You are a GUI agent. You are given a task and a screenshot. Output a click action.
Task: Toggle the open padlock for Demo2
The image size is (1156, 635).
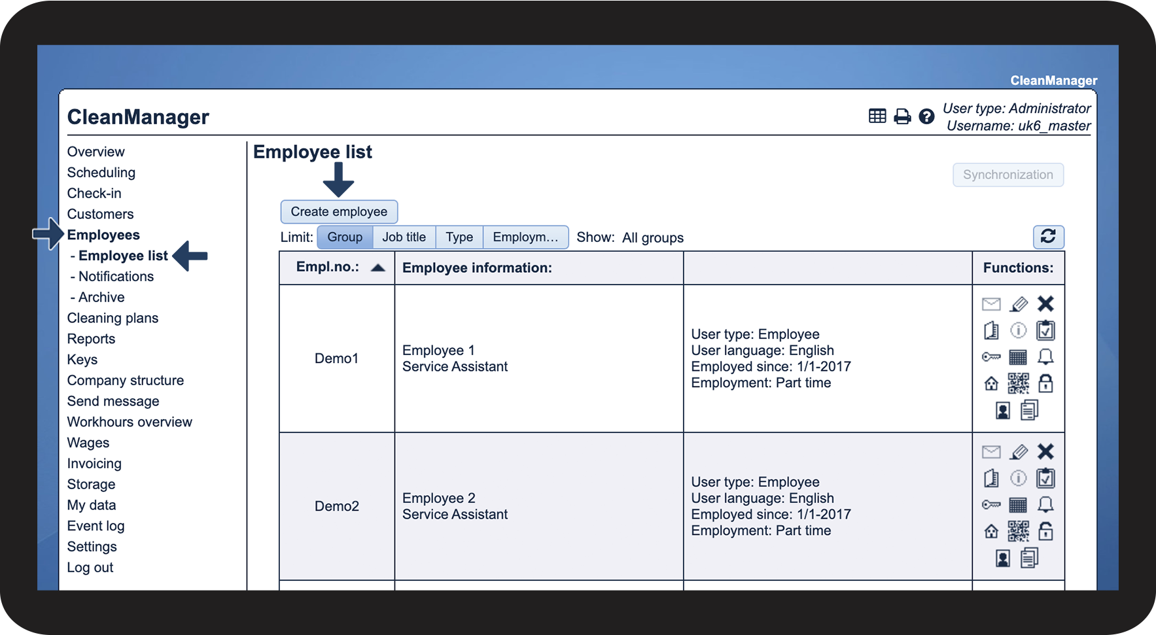click(1045, 531)
